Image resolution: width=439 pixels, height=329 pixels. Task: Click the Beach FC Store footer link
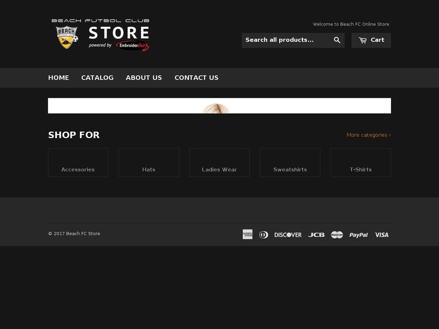83,233
